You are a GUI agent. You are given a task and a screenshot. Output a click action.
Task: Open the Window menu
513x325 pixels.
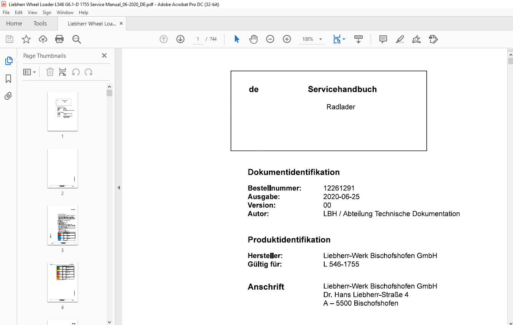click(x=65, y=13)
